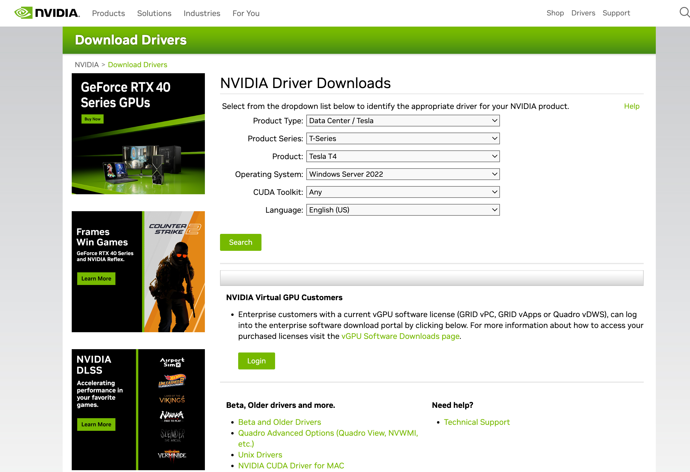Click the Naraka logo
690x472 pixels.
[x=172, y=416]
